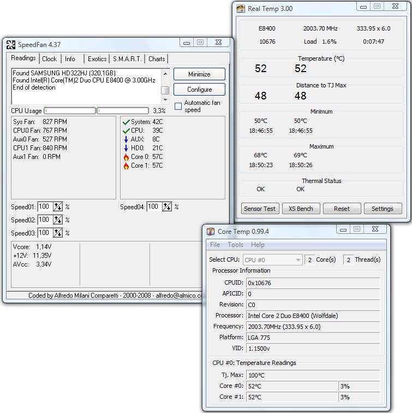412x413 pixels.
Task: Click the XS Bench button in Real Temp
Action: pos(301,209)
